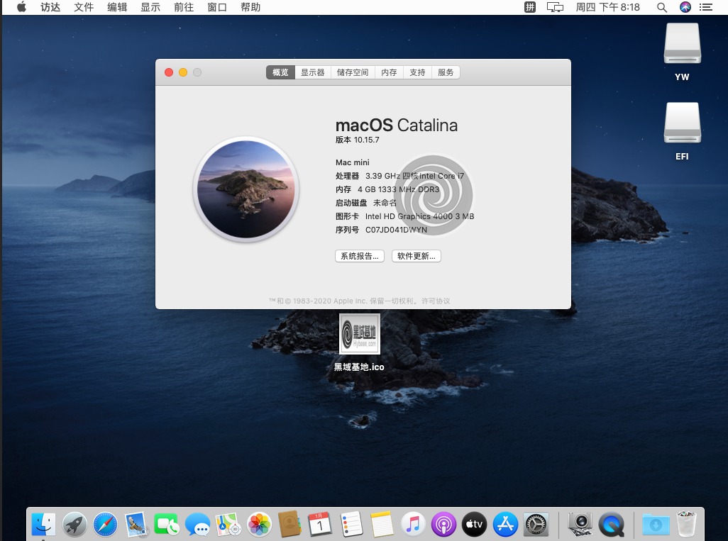Viewport: 728px width, 541px height.
Task: Click the 启动磁盘 未命名 line
Action: click(x=366, y=203)
